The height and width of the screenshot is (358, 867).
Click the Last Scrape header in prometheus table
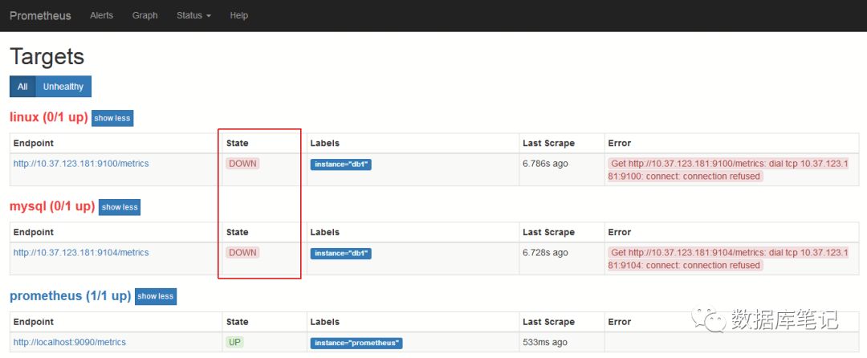[x=548, y=322]
